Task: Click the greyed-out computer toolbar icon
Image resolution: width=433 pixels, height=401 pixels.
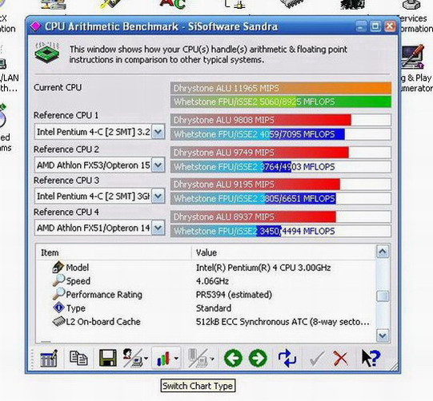Action: pos(197,358)
